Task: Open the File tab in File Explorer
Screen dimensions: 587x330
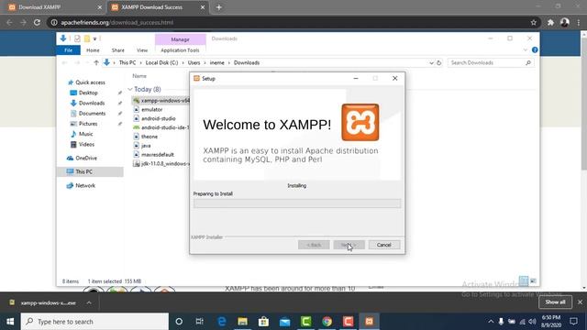Action: [x=68, y=50]
